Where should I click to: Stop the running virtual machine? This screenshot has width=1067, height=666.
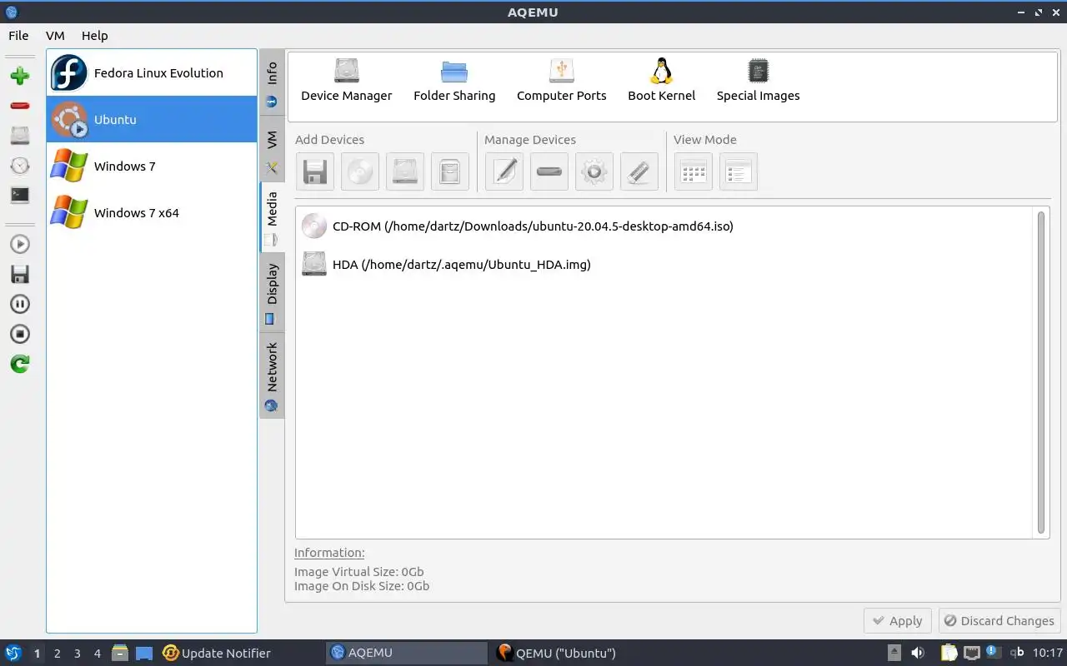[20, 334]
